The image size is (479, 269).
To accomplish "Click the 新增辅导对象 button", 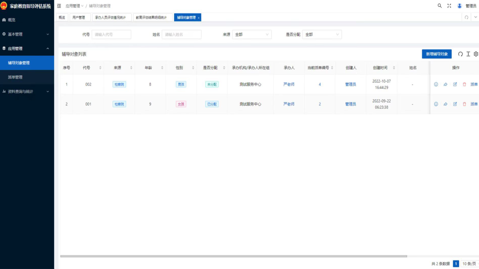I will coord(436,54).
